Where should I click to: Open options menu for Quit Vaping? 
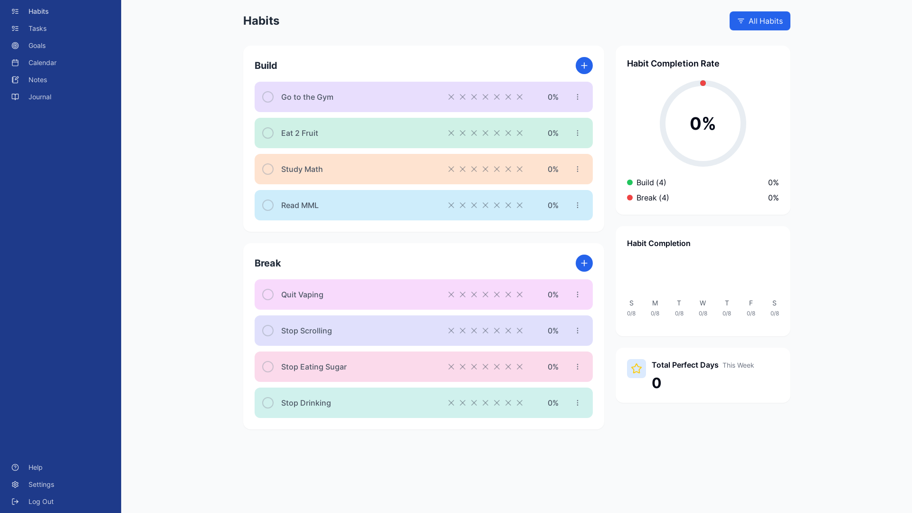578,294
